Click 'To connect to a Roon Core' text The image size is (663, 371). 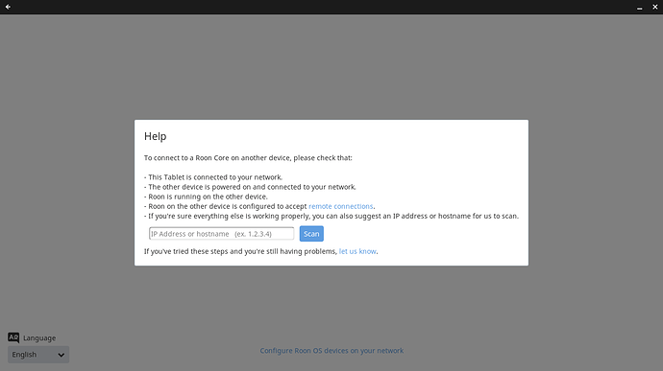pos(248,158)
